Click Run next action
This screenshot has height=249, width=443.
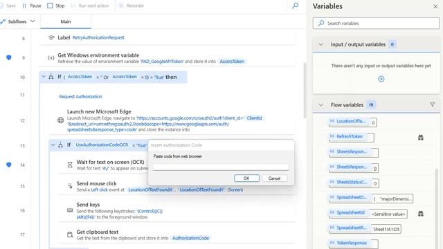click(x=90, y=6)
